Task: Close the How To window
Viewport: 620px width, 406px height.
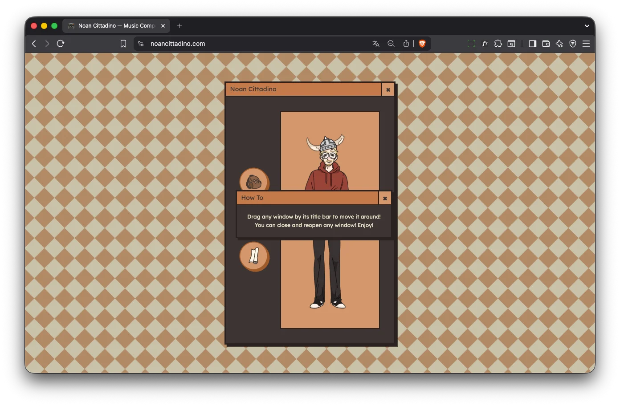Action: pos(385,198)
